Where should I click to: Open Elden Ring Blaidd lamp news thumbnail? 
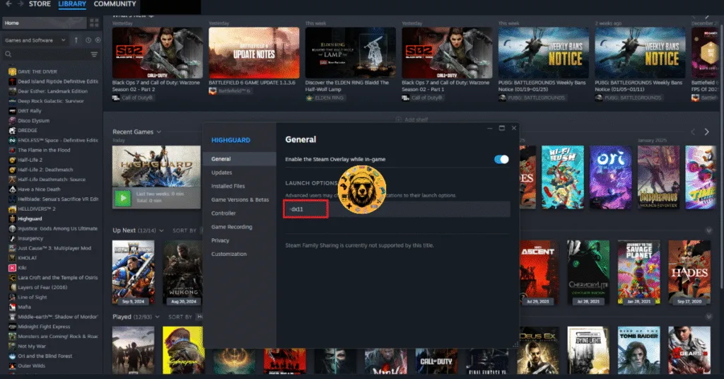click(x=351, y=52)
